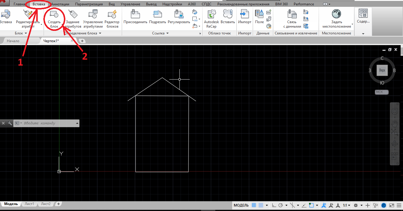The height and width of the screenshot is (211, 403).
Task: Click МОДЕЛЬ button in status bar
Action: click(x=241, y=205)
